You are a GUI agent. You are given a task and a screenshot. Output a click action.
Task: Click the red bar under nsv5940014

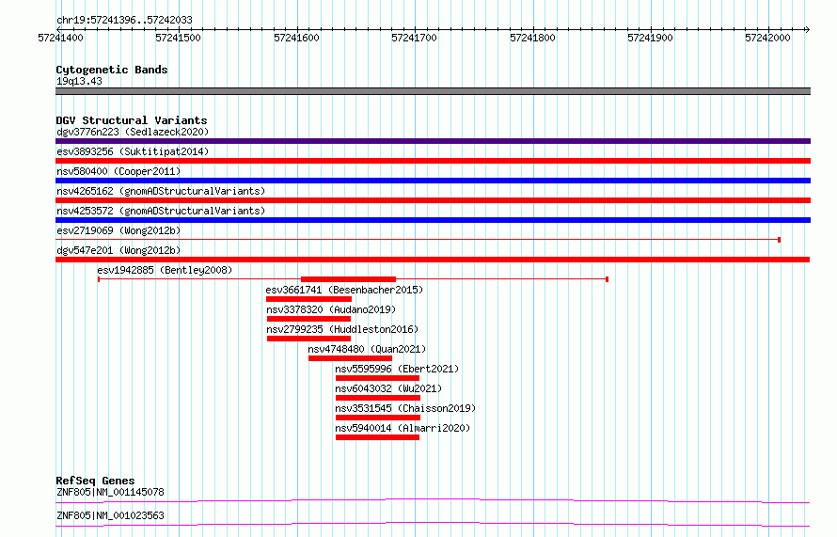[377, 437]
